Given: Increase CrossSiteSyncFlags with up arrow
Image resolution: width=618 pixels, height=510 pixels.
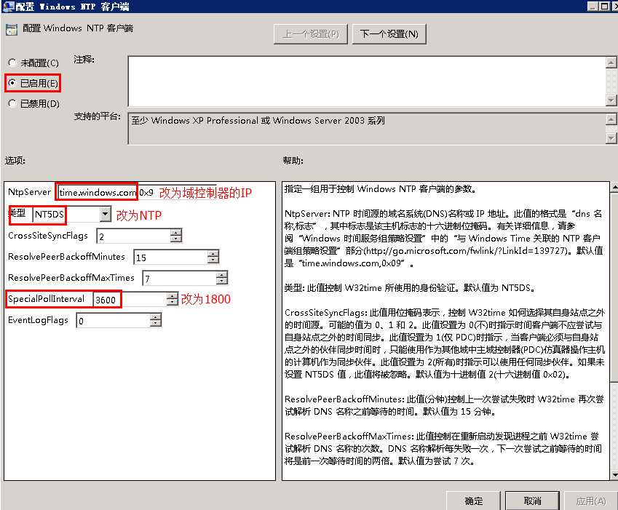Looking at the screenshot, I should tap(175, 233).
